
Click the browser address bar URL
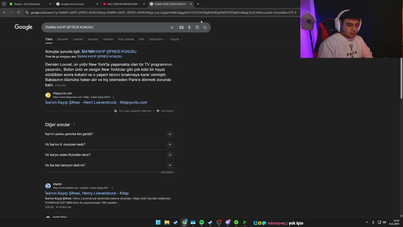(163, 13)
